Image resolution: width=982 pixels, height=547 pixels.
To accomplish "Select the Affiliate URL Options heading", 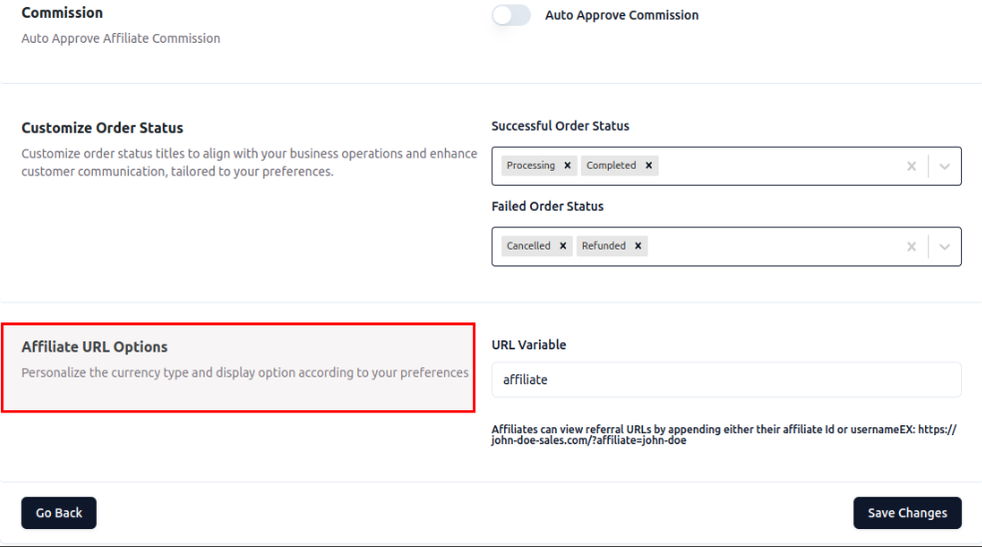I will pyautogui.click(x=95, y=347).
